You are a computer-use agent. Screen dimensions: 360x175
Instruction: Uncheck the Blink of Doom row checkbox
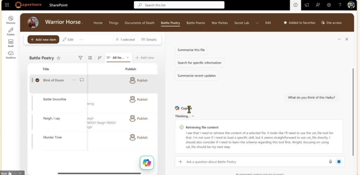(x=37, y=80)
